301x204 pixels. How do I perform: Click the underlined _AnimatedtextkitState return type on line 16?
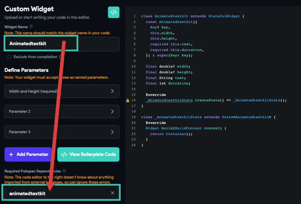tap(169, 100)
